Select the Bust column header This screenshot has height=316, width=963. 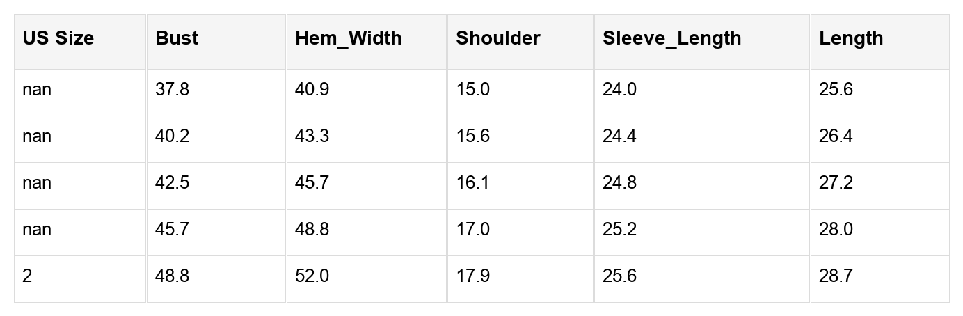click(177, 38)
